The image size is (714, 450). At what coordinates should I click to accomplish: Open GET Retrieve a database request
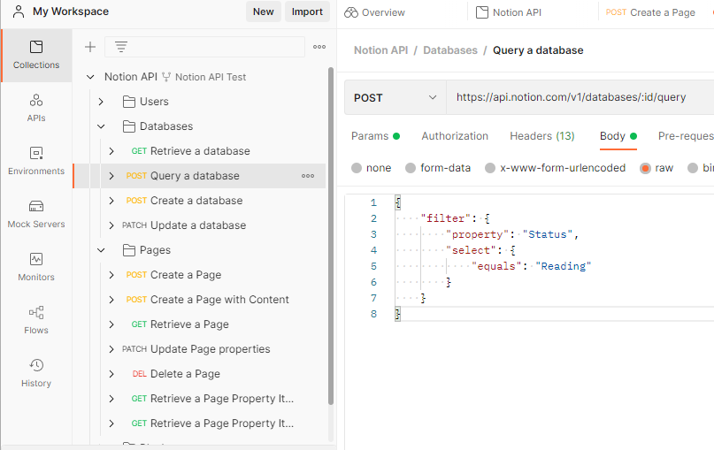[x=190, y=151]
